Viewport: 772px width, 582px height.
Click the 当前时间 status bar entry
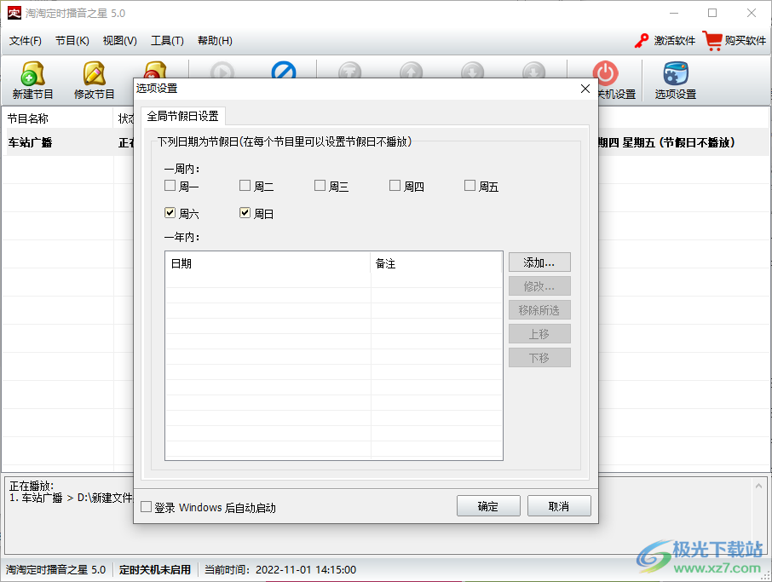(280, 570)
